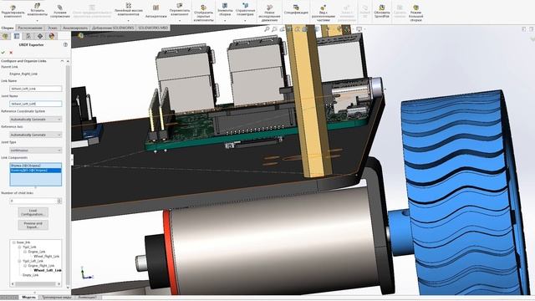
Task: Open dropdown under Reference Geometry (Справочная геометрия)
Action: point(245,20)
